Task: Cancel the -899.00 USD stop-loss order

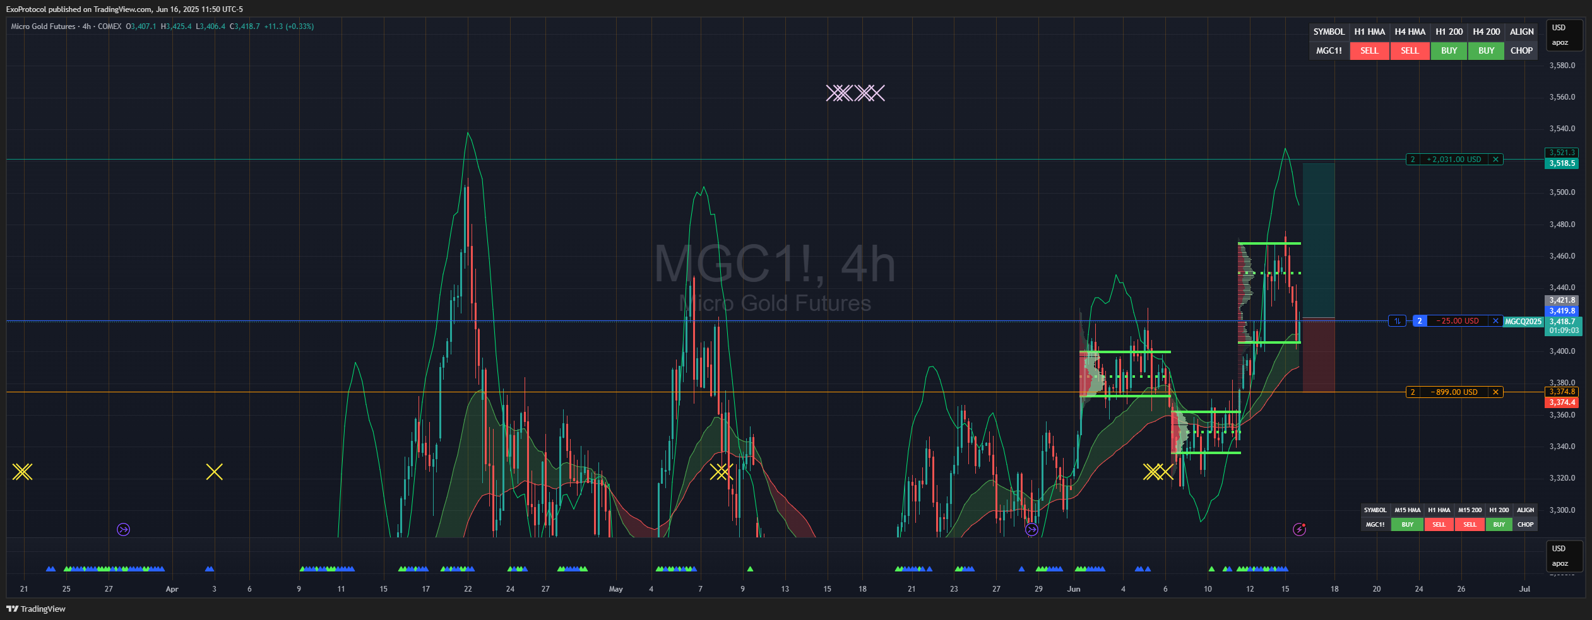Action: click(x=1495, y=392)
